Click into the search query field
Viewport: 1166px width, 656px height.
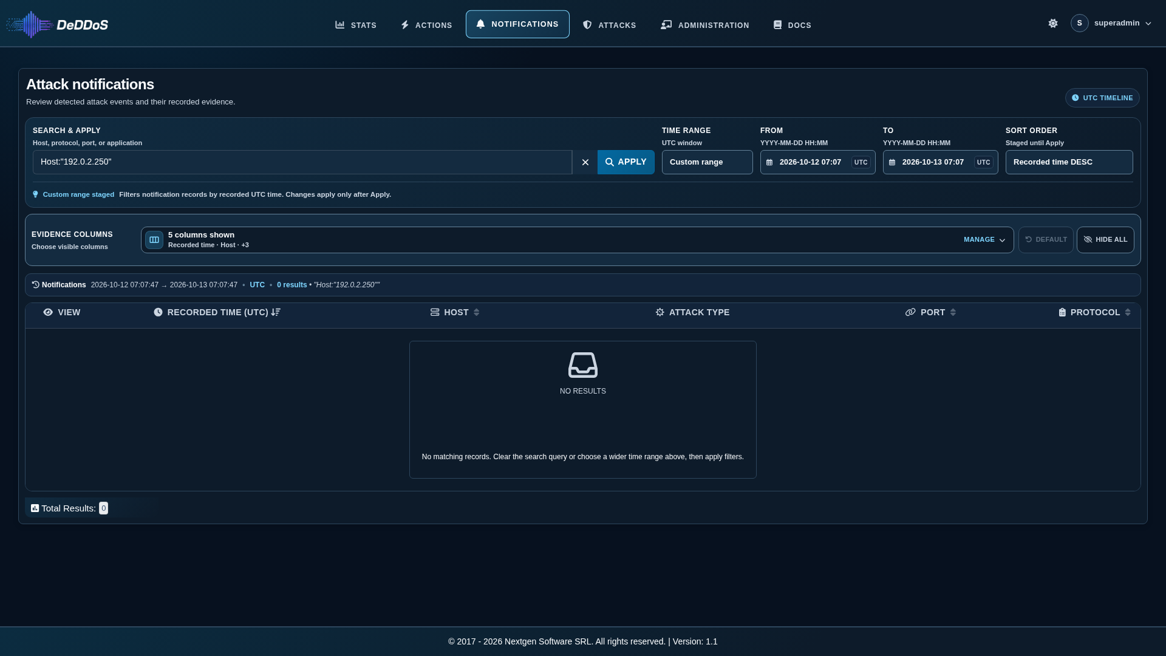(302, 162)
